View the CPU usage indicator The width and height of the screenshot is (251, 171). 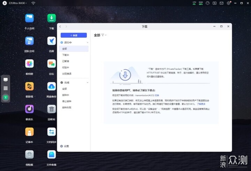click(194, 3)
